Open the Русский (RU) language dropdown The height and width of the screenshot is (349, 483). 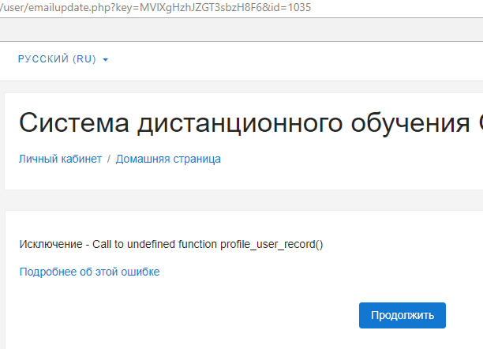click(x=63, y=59)
